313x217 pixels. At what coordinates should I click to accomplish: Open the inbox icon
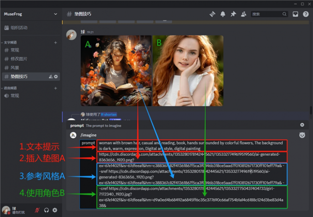click(x=296, y=14)
